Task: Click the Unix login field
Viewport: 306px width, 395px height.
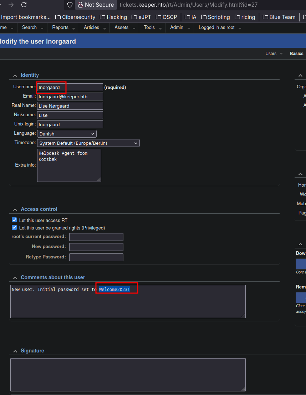Action: point(70,124)
